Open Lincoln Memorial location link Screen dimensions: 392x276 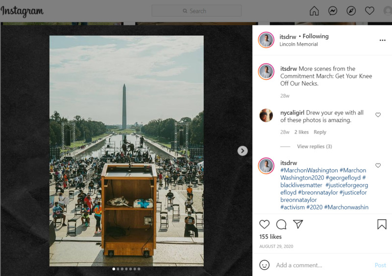coord(298,44)
